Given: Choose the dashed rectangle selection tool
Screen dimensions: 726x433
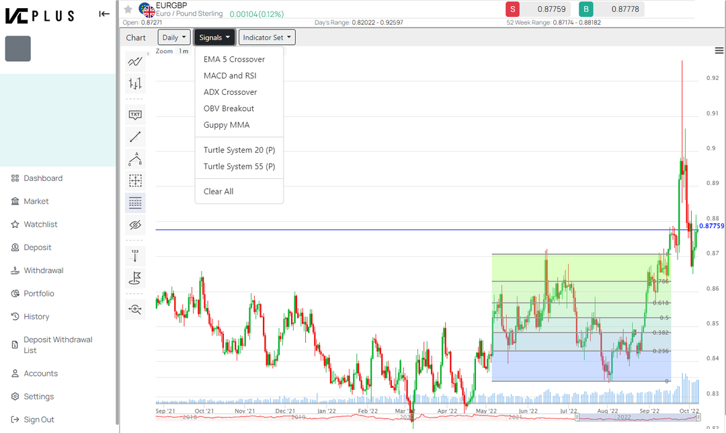Looking at the screenshot, I should (x=135, y=180).
